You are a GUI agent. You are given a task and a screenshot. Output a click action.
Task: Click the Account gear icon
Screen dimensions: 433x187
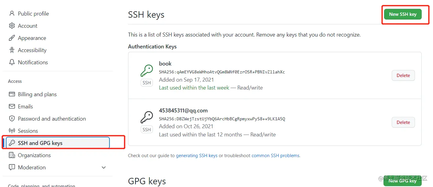pyautogui.click(x=12, y=26)
